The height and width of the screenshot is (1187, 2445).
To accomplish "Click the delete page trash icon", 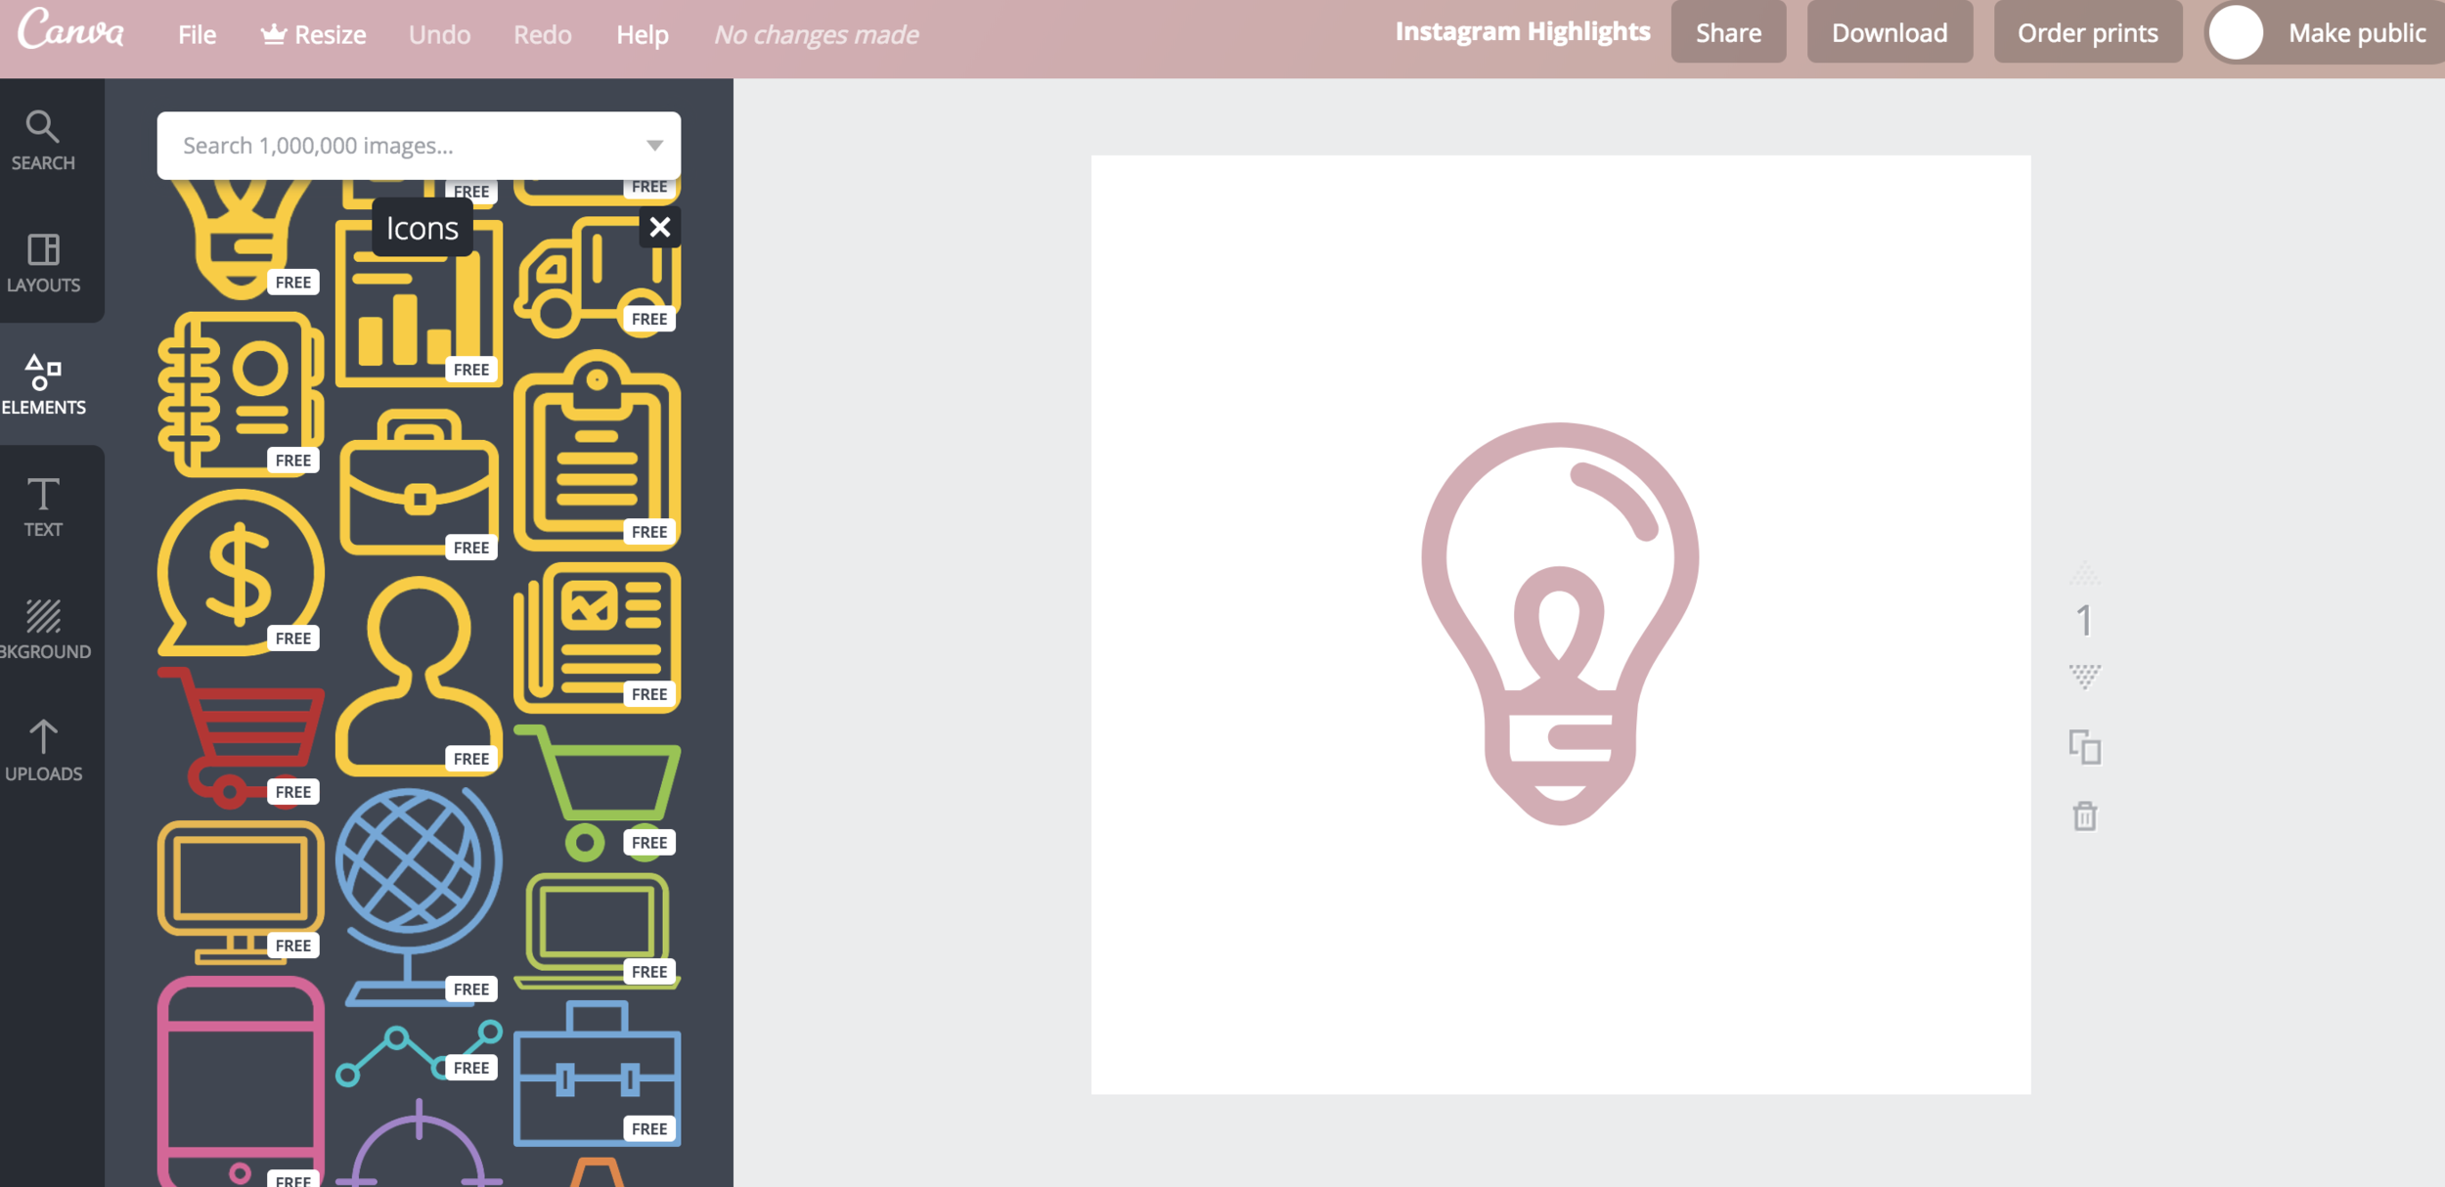I will pos(2084,815).
